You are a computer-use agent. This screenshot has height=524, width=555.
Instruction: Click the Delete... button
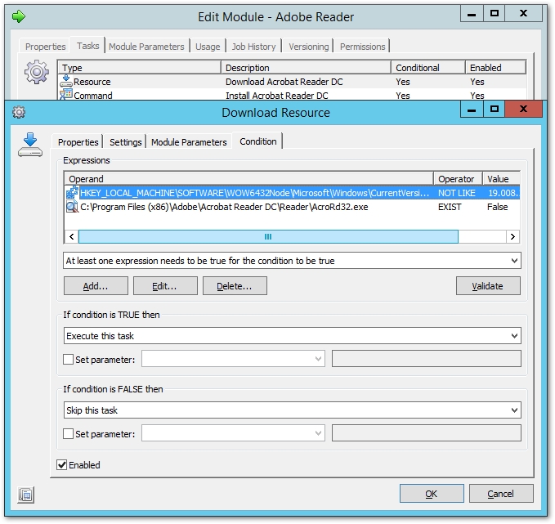point(235,286)
